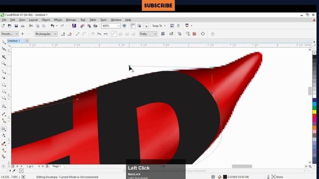The image size is (319, 179).
Task: Open the Window menu
Action: tap(116, 20)
